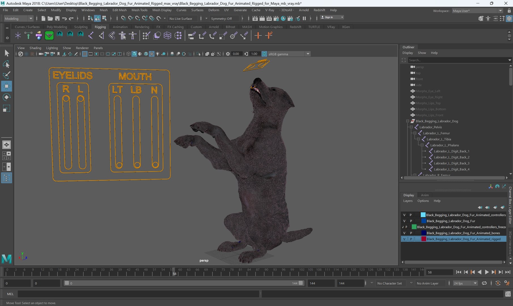
Task: Switch to the Anim layer tab
Action: pos(425,195)
